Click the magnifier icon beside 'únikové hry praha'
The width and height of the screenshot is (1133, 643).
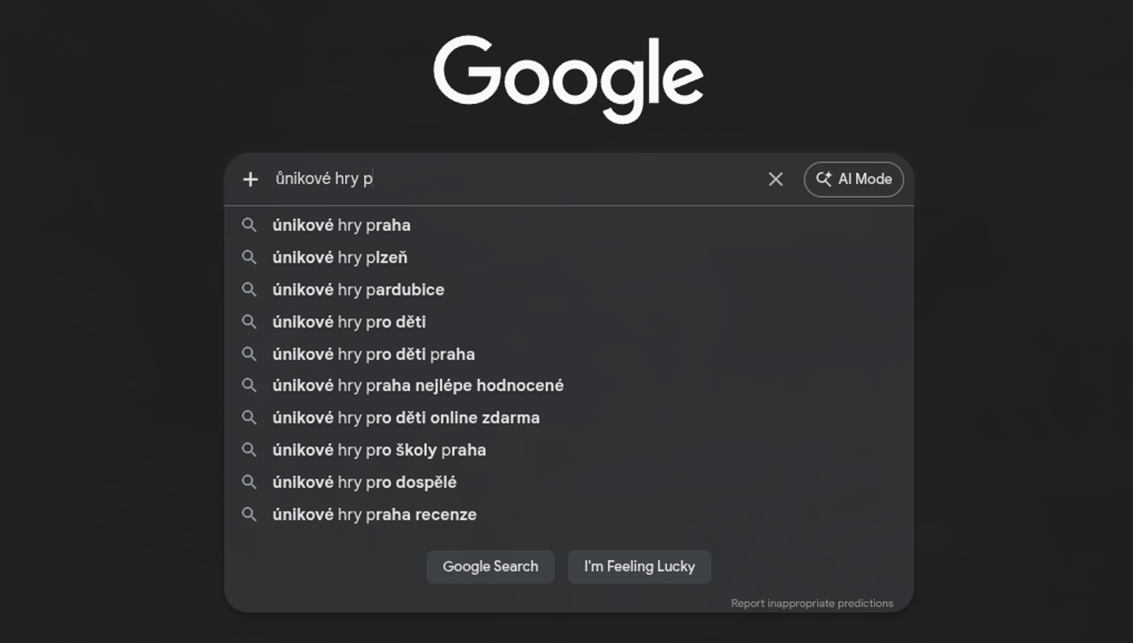click(x=249, y=225)
